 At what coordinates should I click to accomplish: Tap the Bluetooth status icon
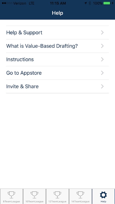click(x=90, y=3)
